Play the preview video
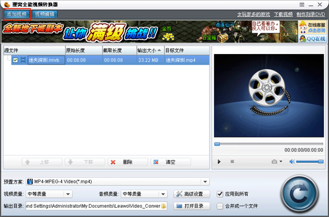Viewport: 329px width, 217px height. 219,162
